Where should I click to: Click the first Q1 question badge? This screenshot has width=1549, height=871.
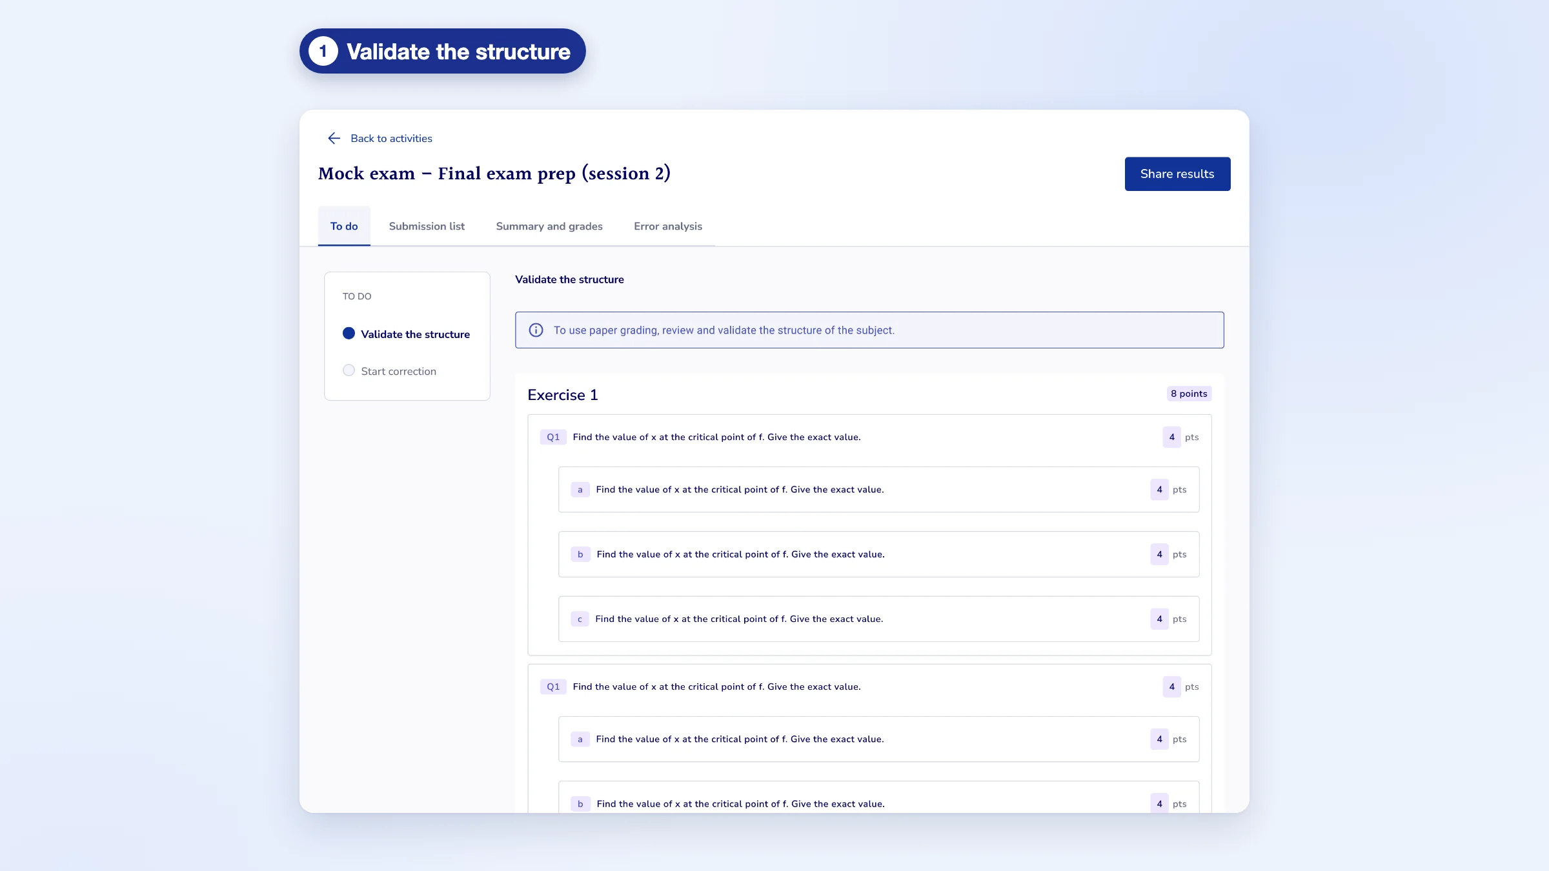[x=553, y=437]
